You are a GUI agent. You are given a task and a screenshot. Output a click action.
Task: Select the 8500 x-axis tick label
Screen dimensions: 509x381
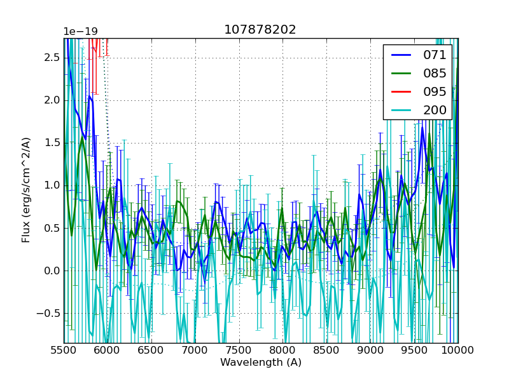326,350
